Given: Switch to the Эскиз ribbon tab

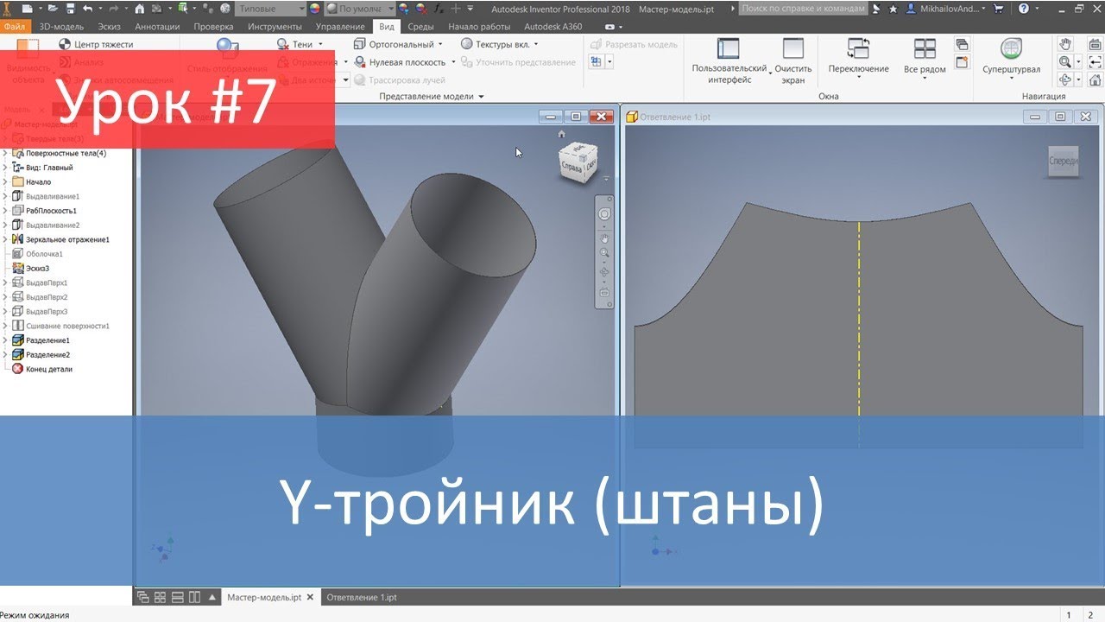Looking at the screenshot, I should coord(111,27).
